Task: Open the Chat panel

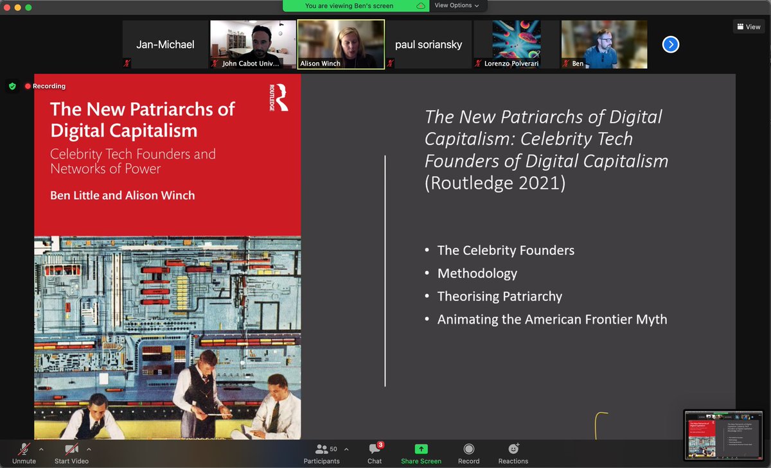Action: pyautogui.click(x=375, y=452)
